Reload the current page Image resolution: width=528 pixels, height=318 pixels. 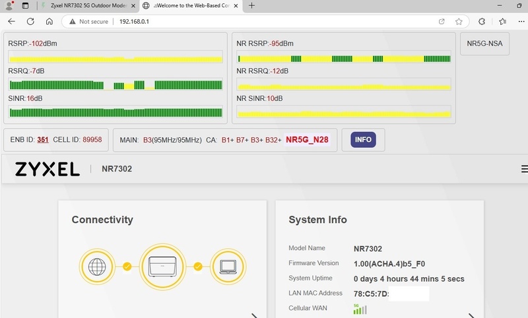(x=30, y=22)
